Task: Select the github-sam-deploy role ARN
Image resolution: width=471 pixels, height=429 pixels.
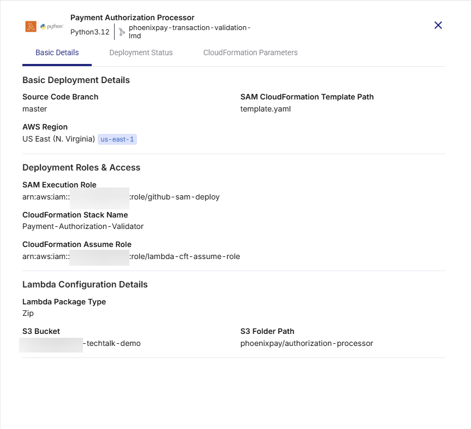Action: [x=121, y=197]
